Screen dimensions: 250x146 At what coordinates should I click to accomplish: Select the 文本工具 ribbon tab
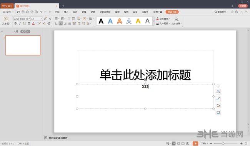click(172, 12)
